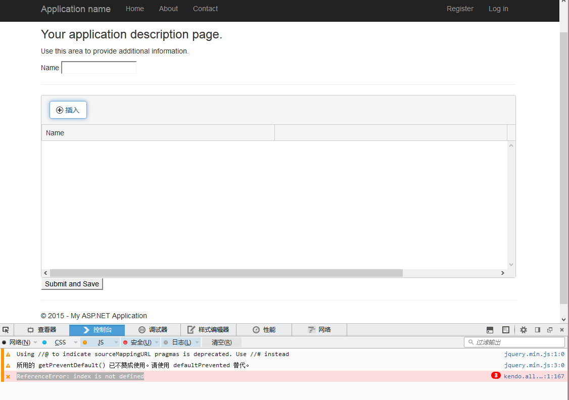
Task: Open jquery.min.js:1:0 source link
Action: coord(534,355)
